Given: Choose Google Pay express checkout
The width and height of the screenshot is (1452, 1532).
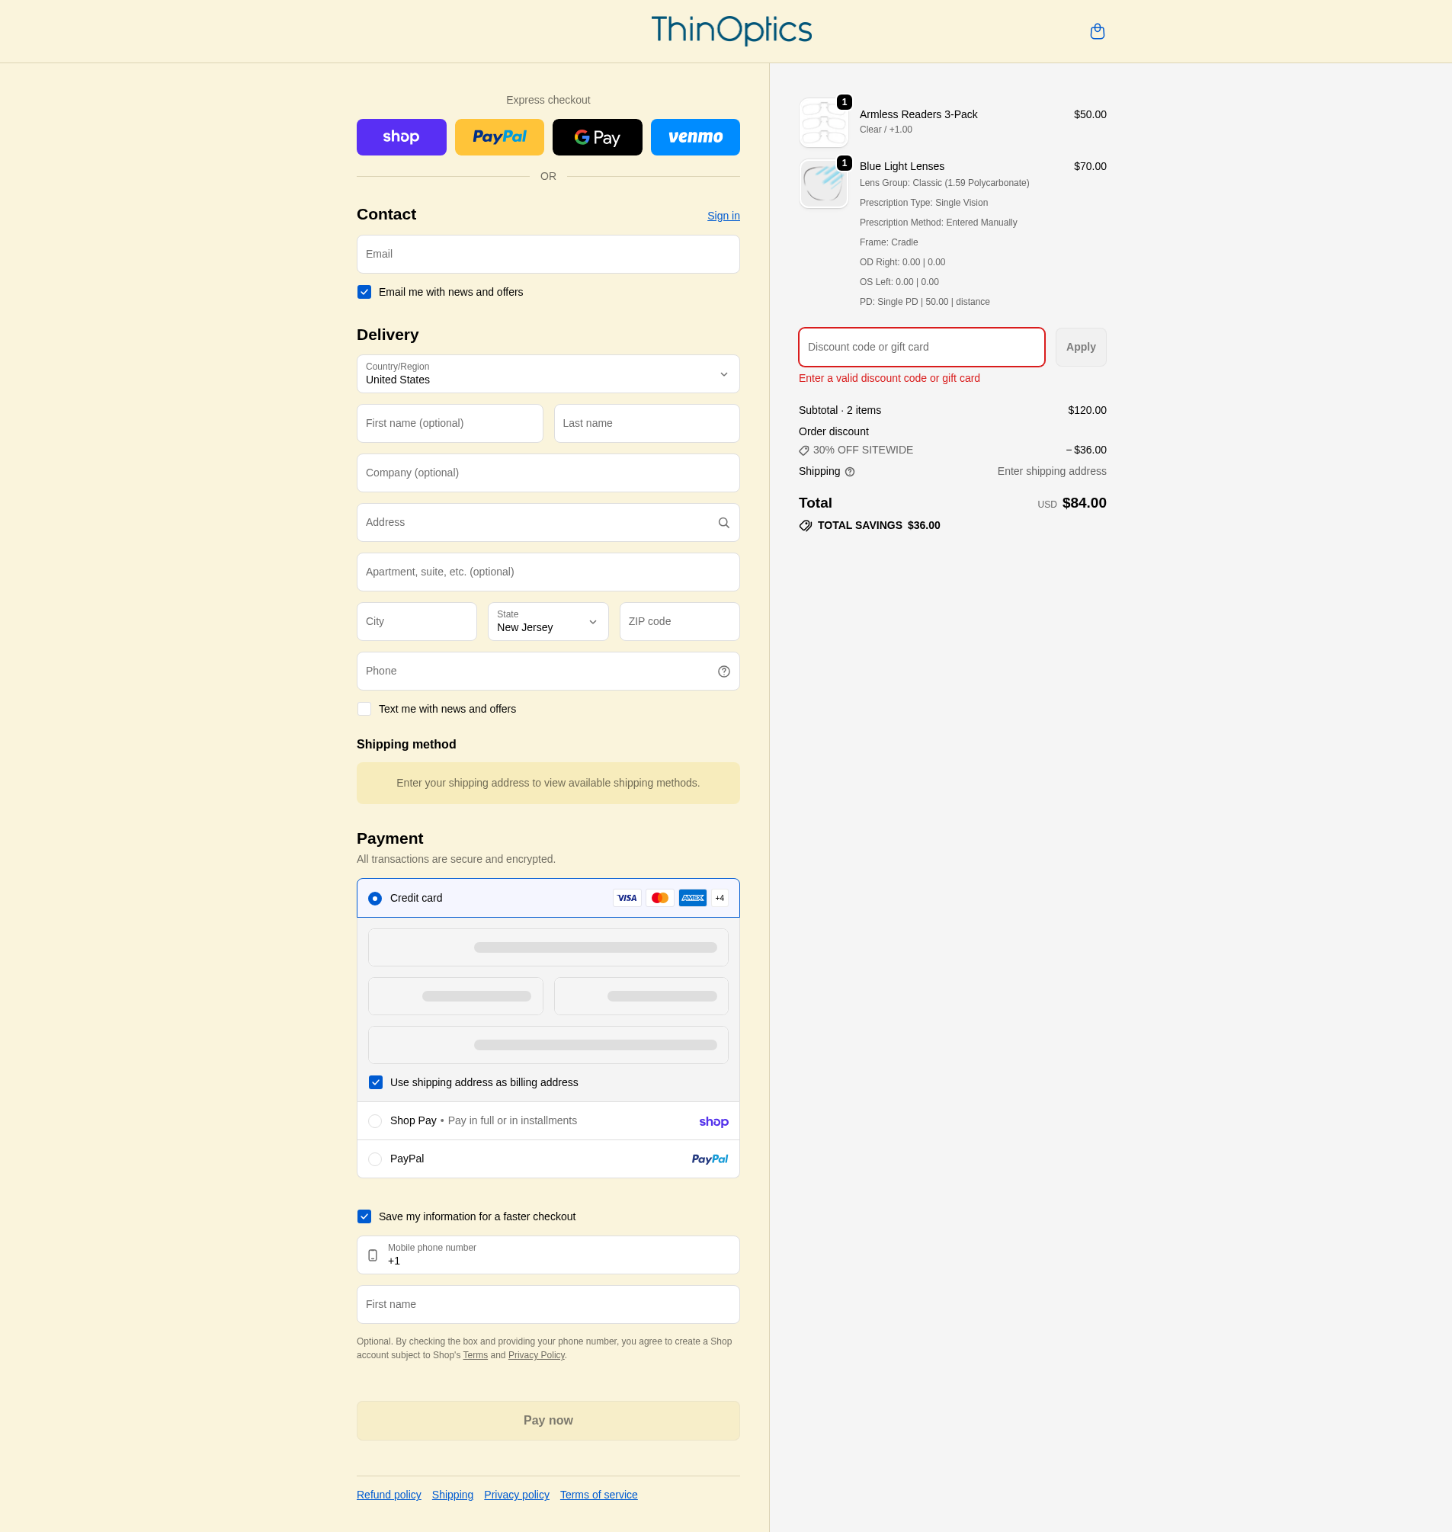Looking at the screenshot, I should (x=597, y=137).
